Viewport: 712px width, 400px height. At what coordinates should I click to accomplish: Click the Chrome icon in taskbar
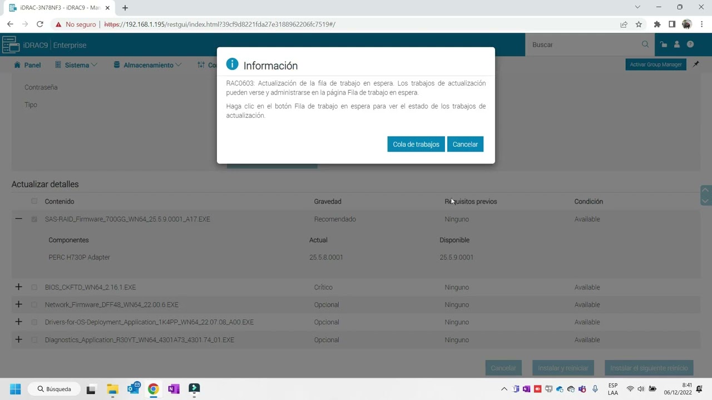tap(153, 389)
